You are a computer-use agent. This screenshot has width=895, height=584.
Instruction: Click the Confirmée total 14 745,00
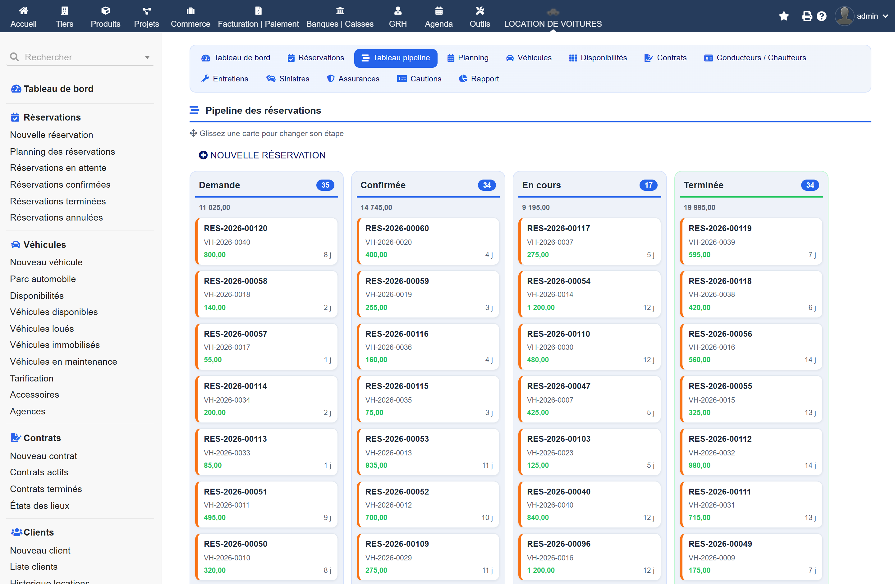tap(376, 208)
